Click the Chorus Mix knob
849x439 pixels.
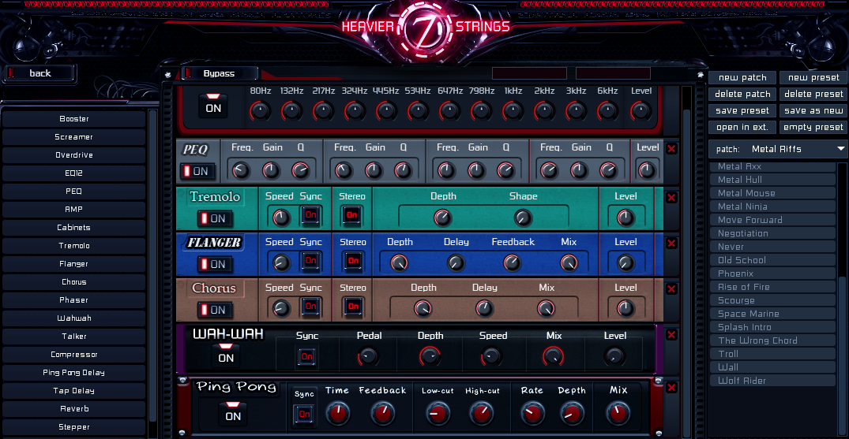(546, 309)
